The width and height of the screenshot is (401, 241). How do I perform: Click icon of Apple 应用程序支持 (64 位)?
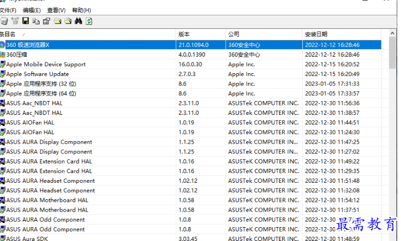pos(2,94)
